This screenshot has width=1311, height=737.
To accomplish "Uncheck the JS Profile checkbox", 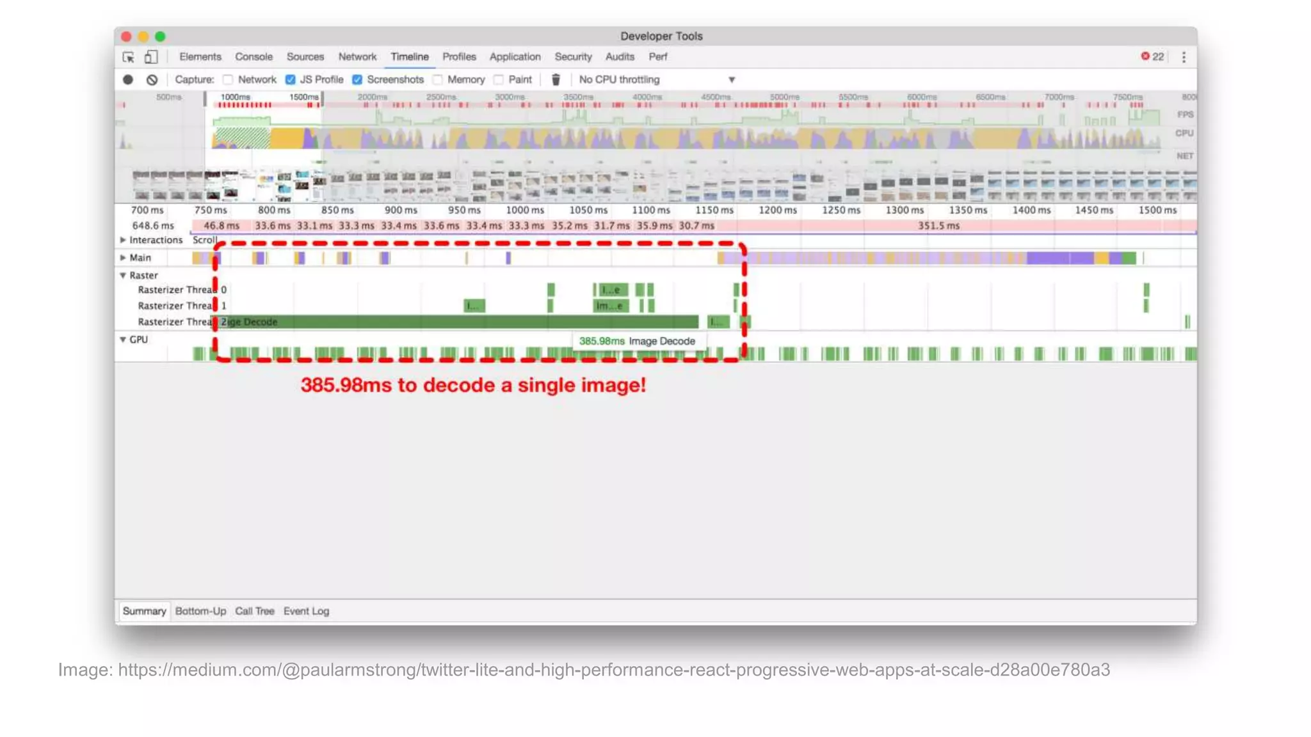I will 291,80.
